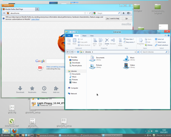Open the Easy access dropdown
171x137 pixels.
pyautogui.click(x=129, y=42)
